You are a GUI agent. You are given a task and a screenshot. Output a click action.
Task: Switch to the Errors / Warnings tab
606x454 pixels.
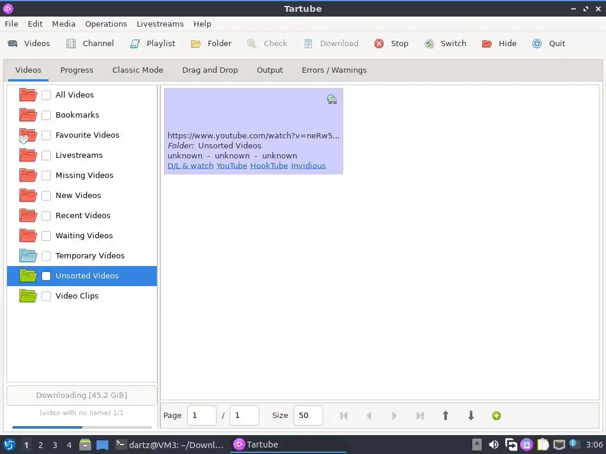(x=334, y=70)
